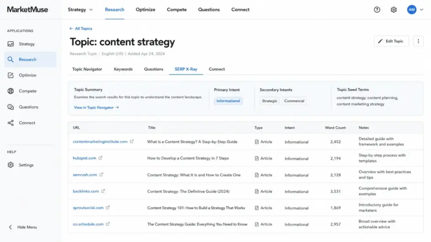This screenshot has width=431, height=242.
Task: Select Research in the top navigation
Action: coord(114,10)
